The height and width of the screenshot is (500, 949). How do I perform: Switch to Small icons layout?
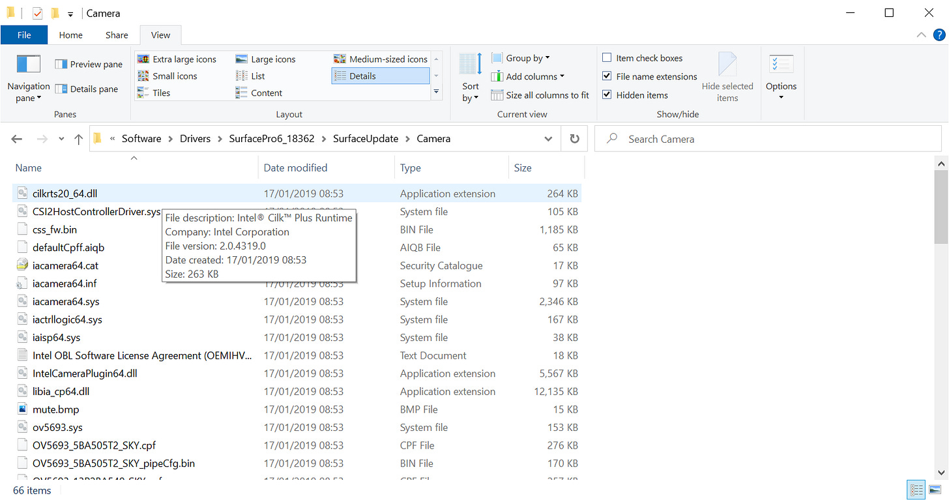(168, 76)
